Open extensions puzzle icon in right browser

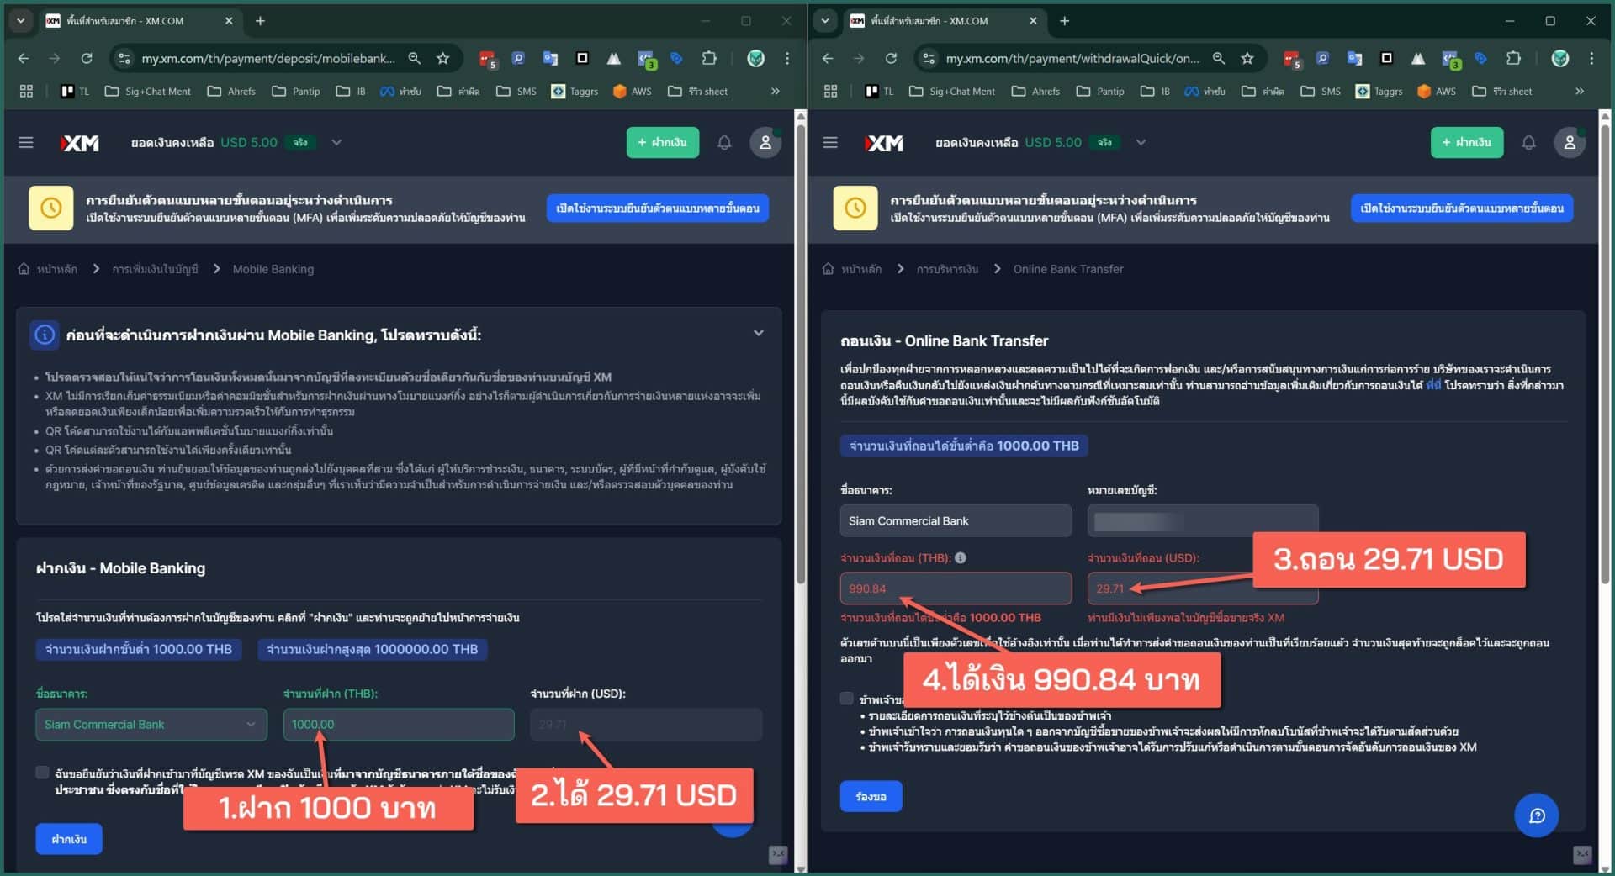(1513, 58)
